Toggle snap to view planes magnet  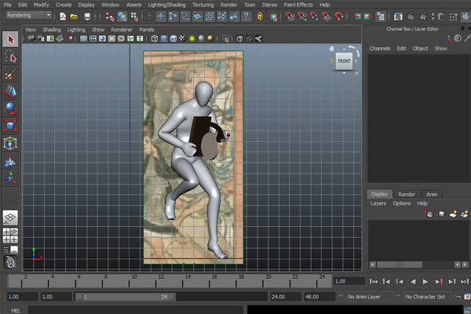327,16
